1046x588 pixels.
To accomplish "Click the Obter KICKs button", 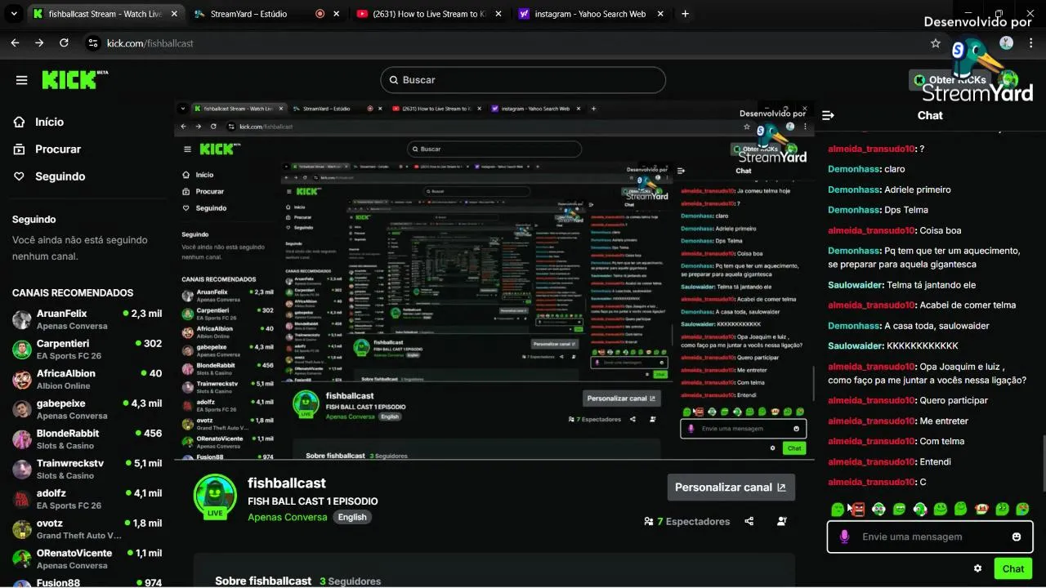I will pos(950,80).
